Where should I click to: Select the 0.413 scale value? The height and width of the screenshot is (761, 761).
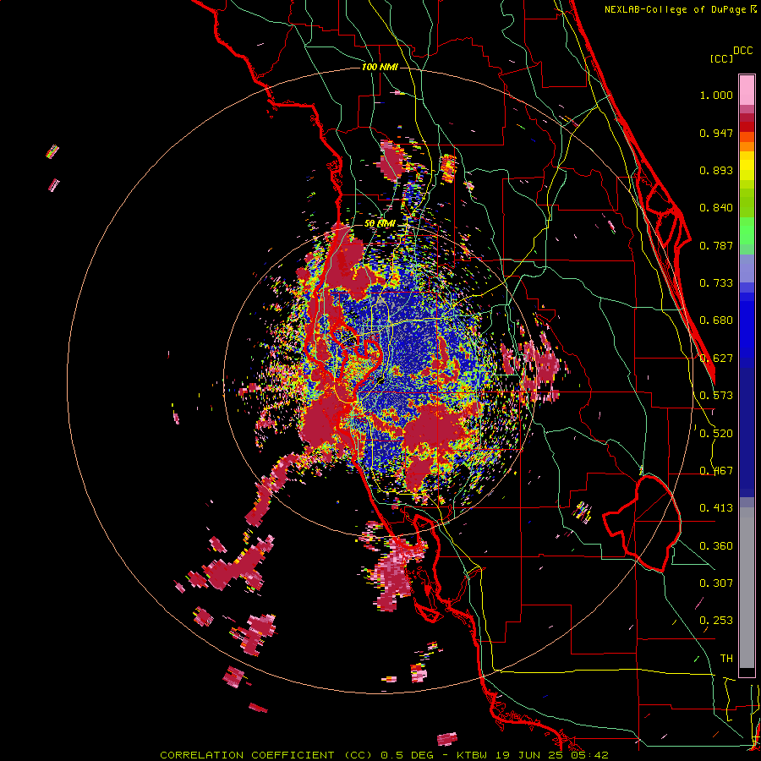(716, 508)
